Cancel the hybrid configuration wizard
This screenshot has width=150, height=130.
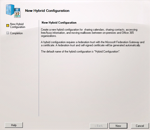pos(140,126)
